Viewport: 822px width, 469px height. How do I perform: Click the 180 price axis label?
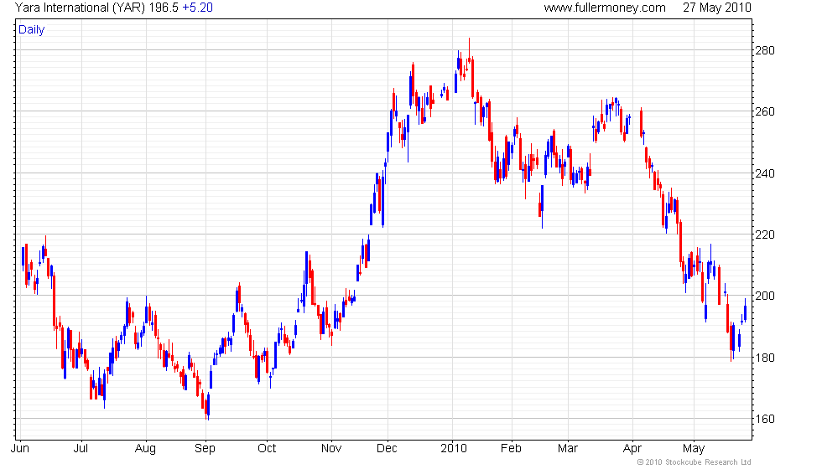coord(764,358)
